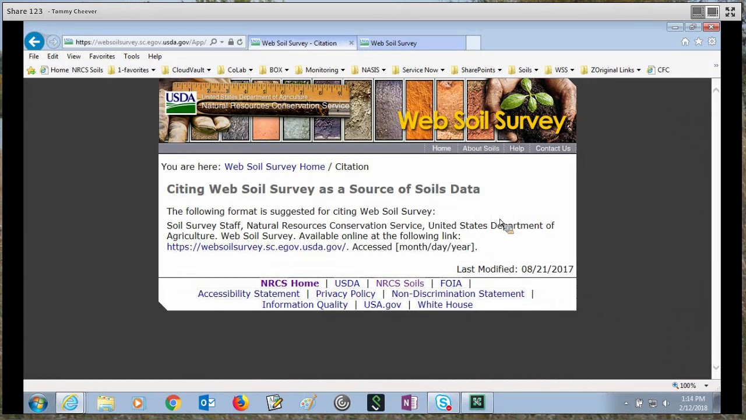Expand the BOX favorites folder
The height and width of the screenshot is (420, 746).
tap(274, 70)
